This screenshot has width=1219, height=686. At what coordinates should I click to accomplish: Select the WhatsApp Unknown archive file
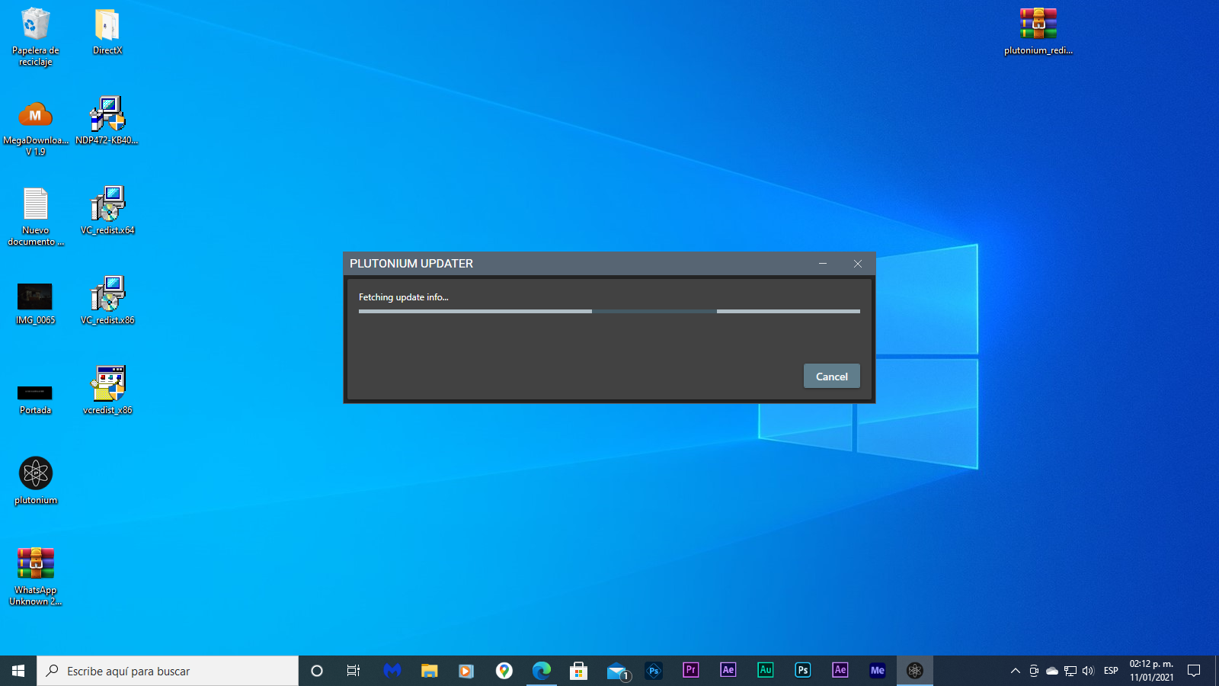(35, 577)
